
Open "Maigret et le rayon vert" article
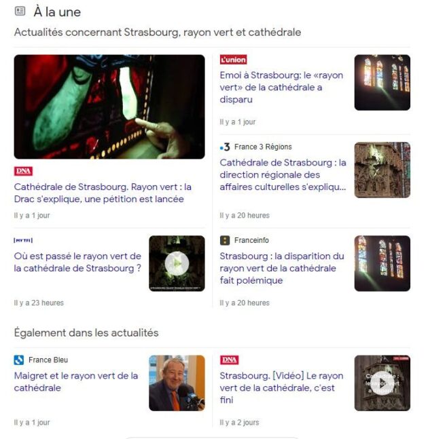tap(76, 381)
